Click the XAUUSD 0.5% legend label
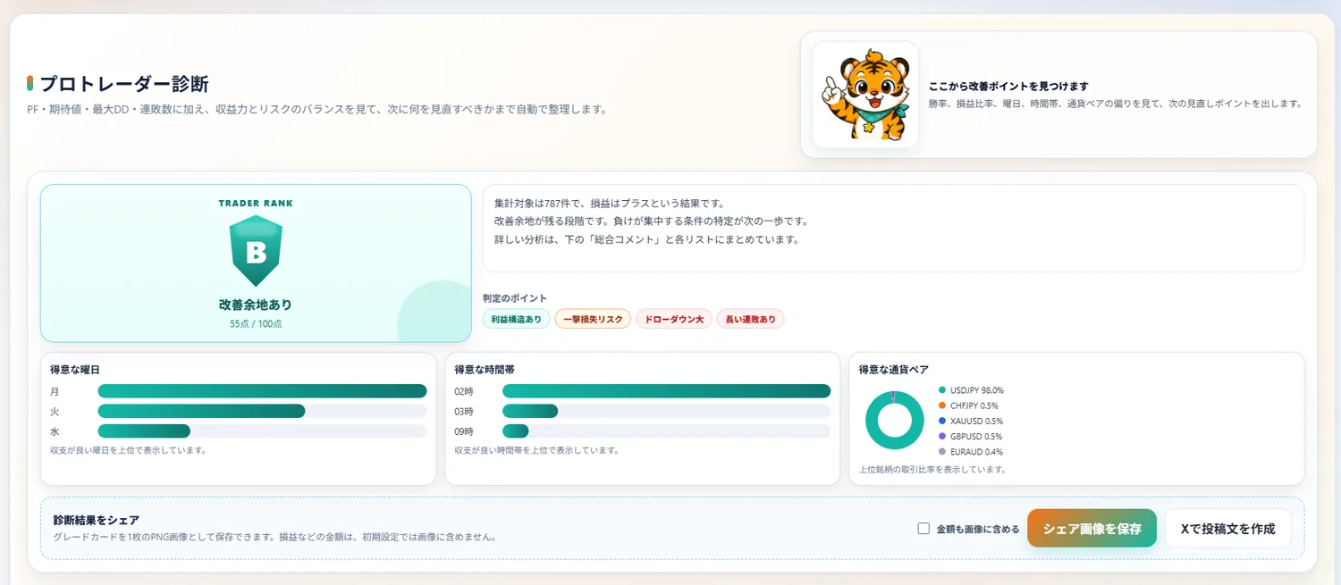 point(977,421)
